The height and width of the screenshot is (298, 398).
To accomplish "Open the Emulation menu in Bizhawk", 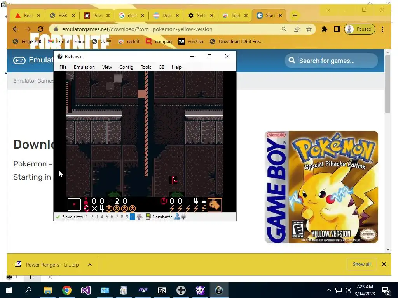I will click(x=84, y=67).
